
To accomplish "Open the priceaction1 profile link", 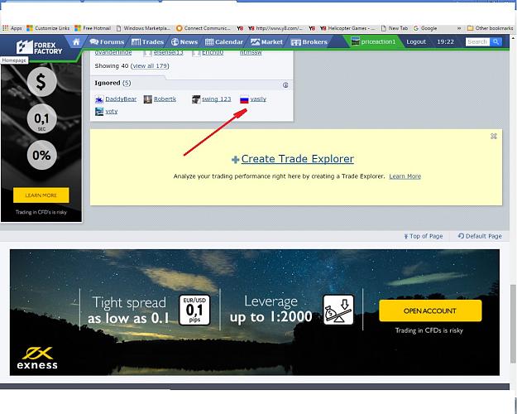I will coord(373,41).
